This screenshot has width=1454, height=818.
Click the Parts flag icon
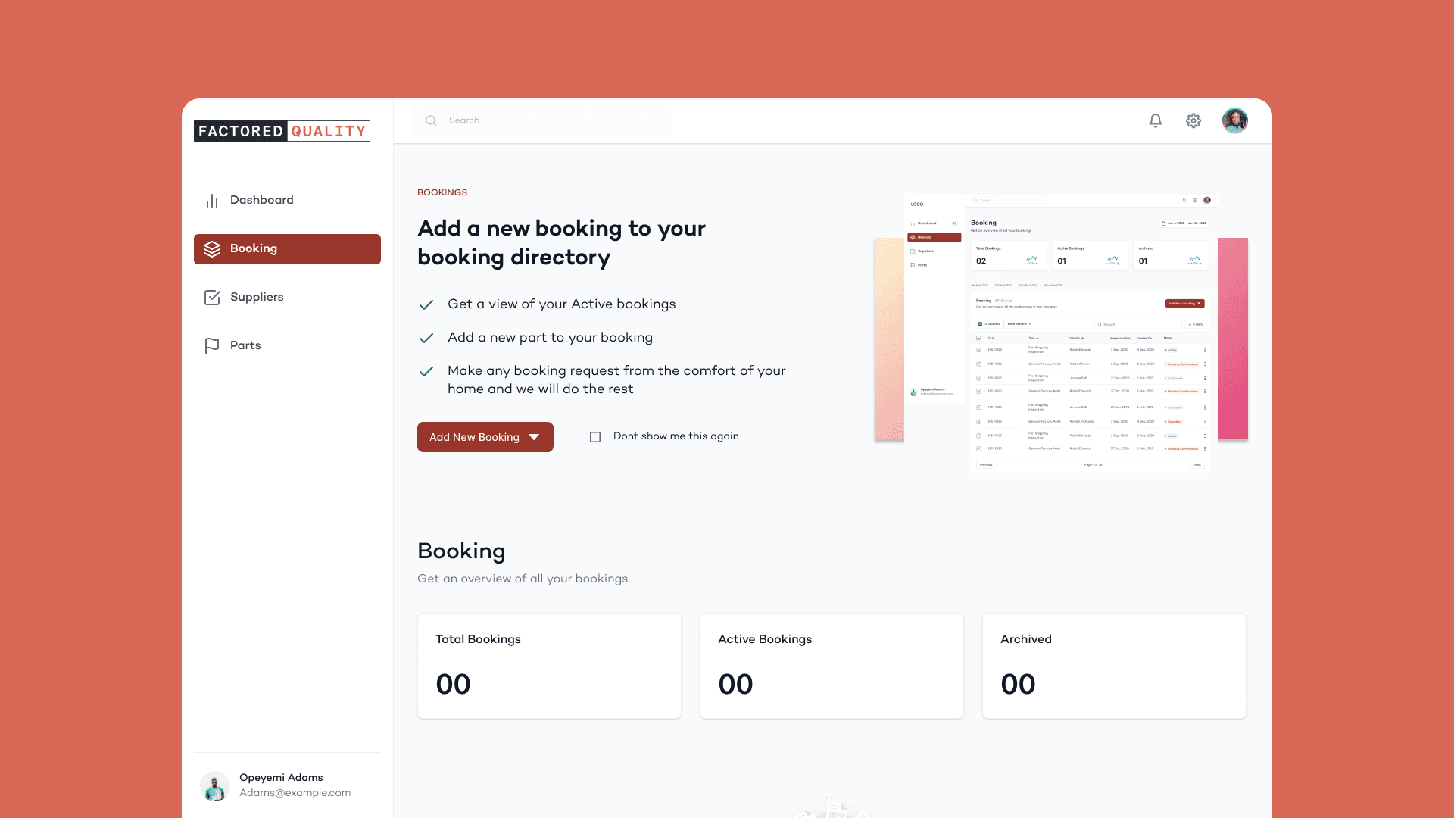pyautogui.click(x=212, y=345)
